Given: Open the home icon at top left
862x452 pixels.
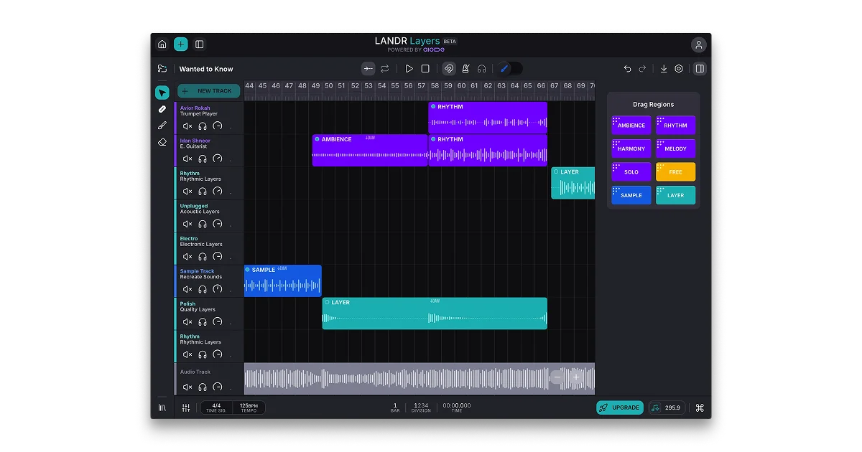Looking at the screenshot, I should pyautogui.click(x=162, y=44).
